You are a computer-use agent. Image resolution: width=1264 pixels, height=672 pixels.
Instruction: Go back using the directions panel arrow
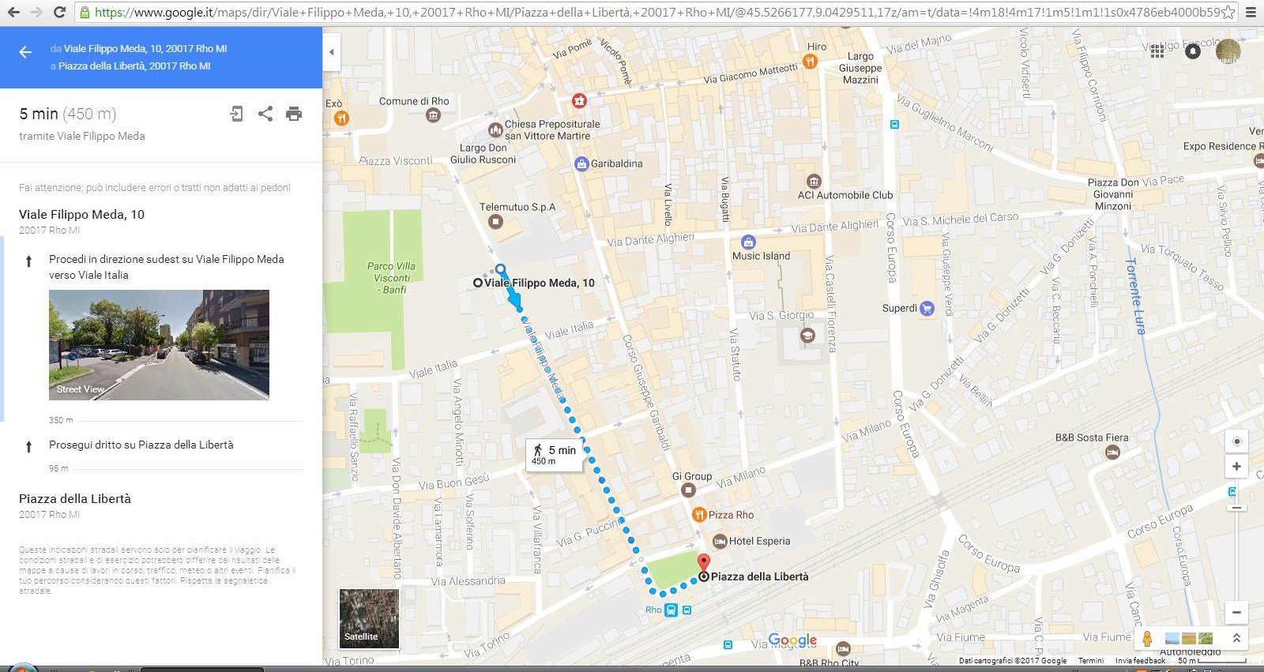[25, 52]
